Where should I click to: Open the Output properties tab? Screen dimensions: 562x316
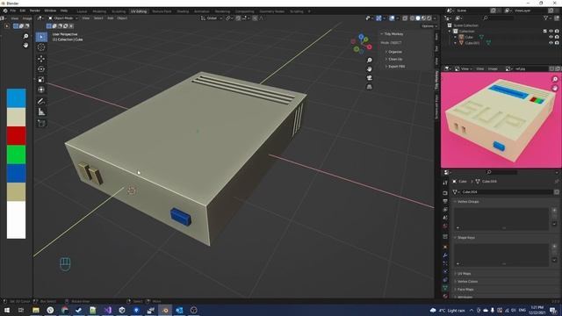tap(445, 201)
